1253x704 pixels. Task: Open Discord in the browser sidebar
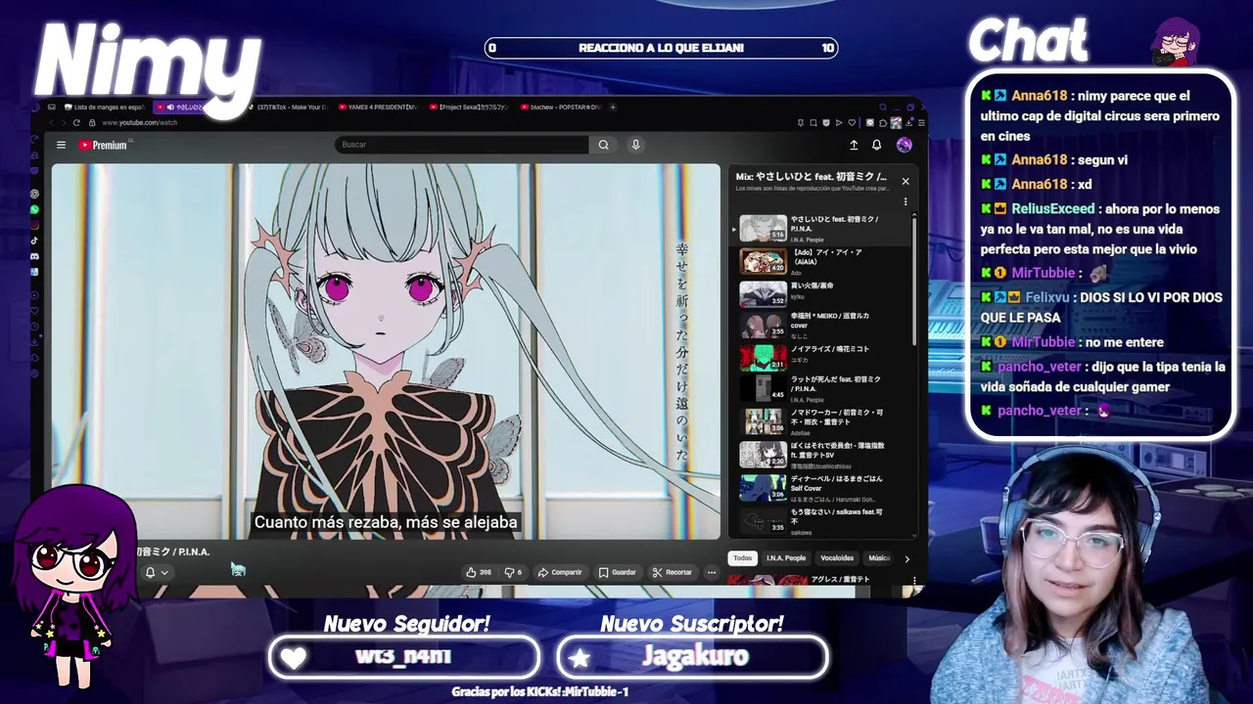pos(34,256)
